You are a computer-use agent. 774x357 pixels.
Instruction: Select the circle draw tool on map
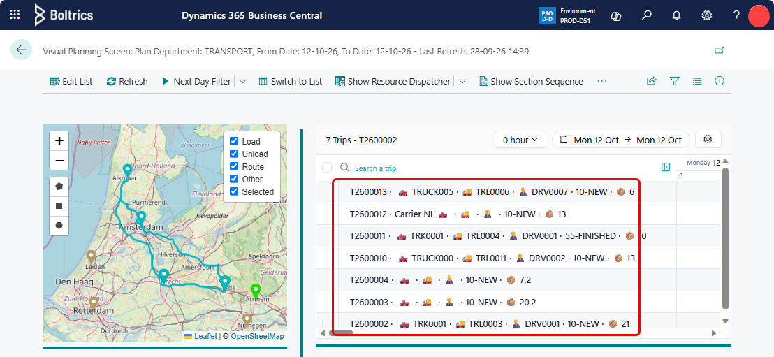[59, 225]
